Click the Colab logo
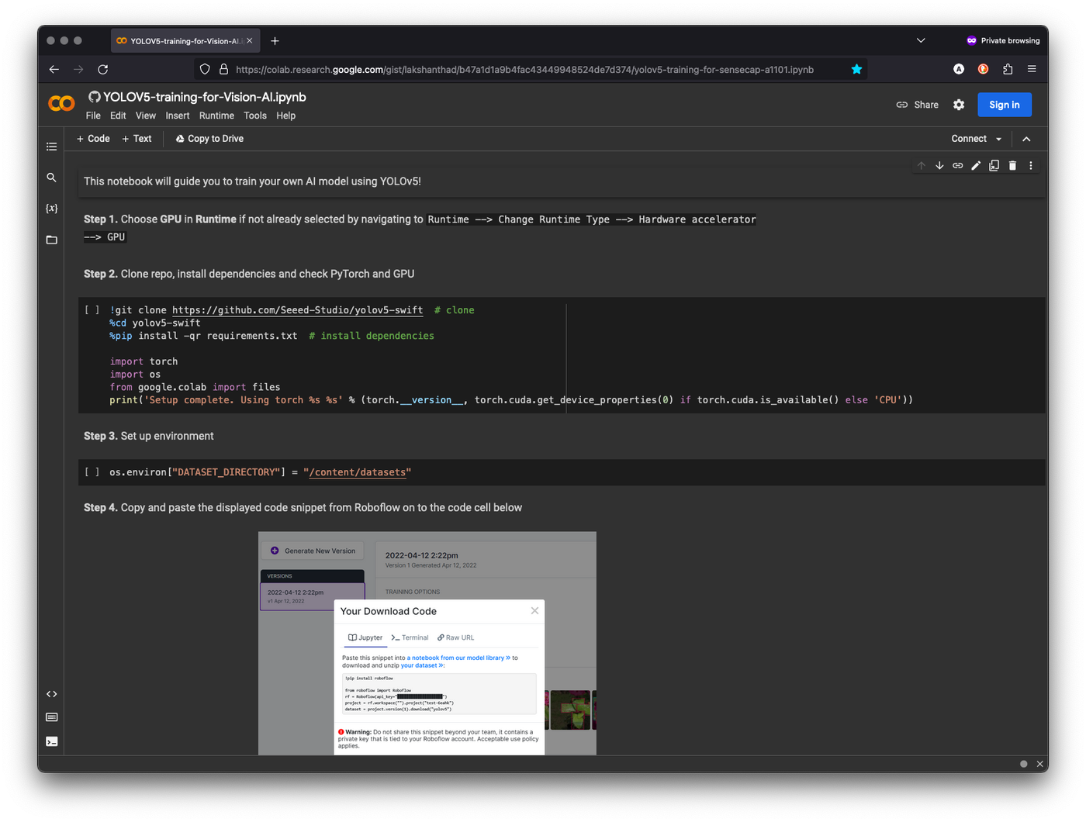 tap(61, 103)
